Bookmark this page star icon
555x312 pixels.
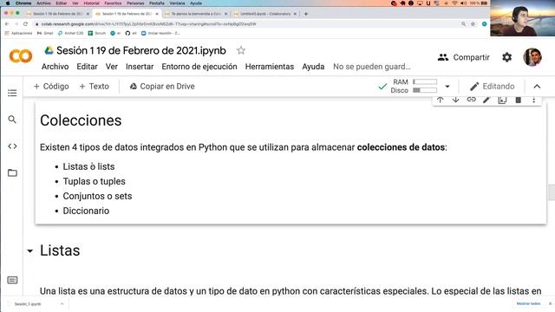pyautogui.click(x=473, y=24)
